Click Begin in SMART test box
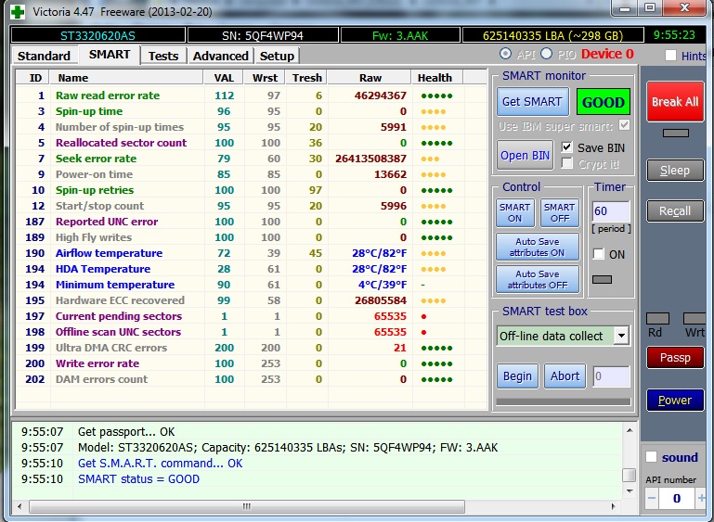This screenshot has width=714, height=522. 517,376
